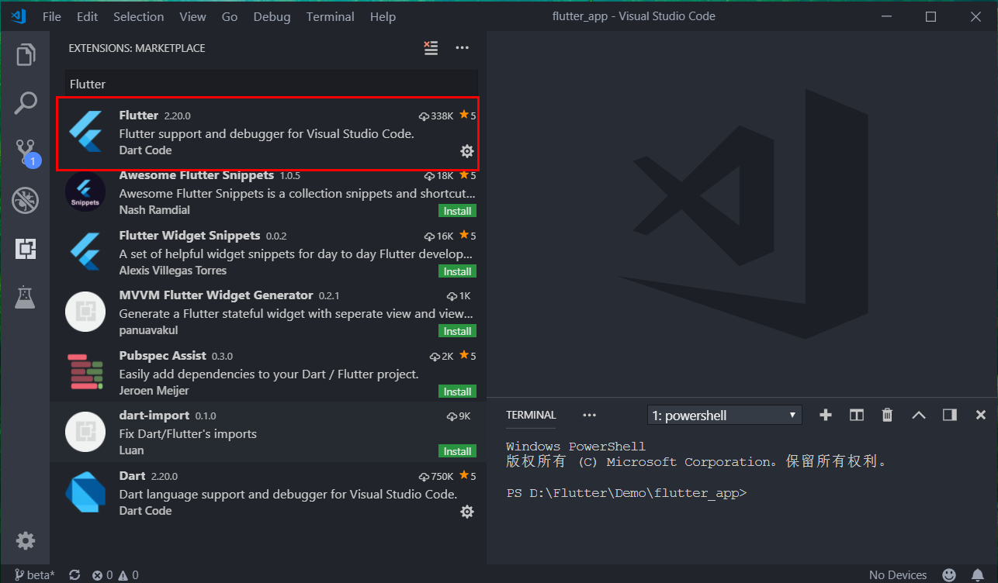The image size is (998, 583).
Task: Click the Flutter Widget Snippets title
Action: tap(189, 235)
